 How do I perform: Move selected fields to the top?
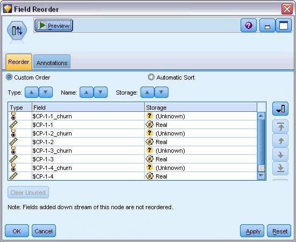pyautogui.click(x=280, y=126)
